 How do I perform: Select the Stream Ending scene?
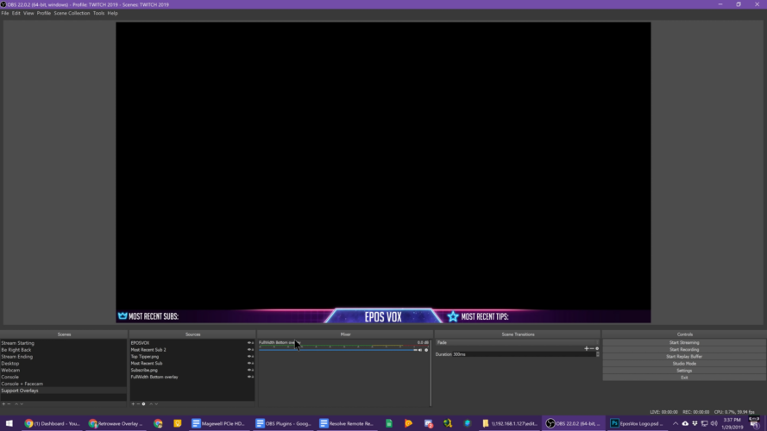coord(64,357)
